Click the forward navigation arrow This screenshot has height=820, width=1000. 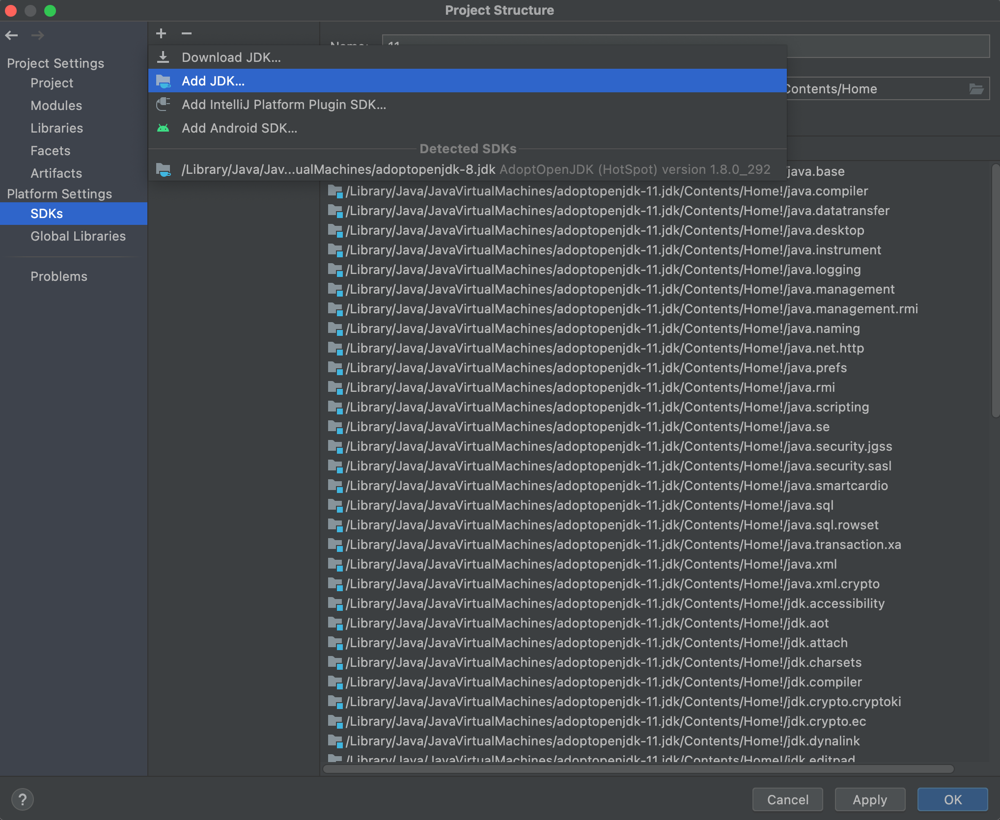point(38,35)
